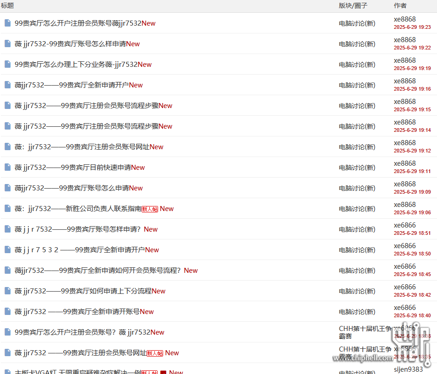Open 电脑讨论(新) forum link in the 19:06 row
The width and height of the screenshot is (437, 374).
[357, 209]
